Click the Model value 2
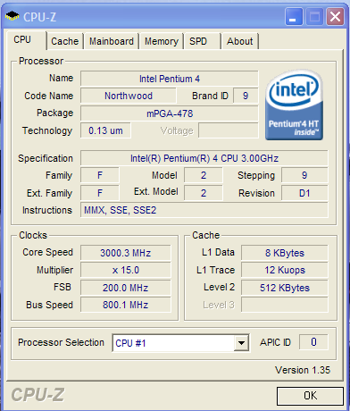 pos(204,175)
